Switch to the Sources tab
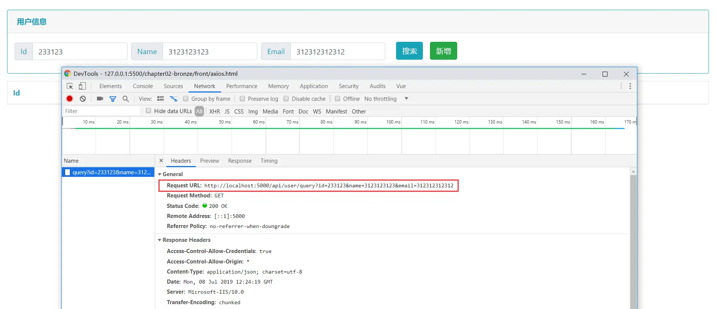The height and width of the screenshot is (309, 716). tap(173, 86)
